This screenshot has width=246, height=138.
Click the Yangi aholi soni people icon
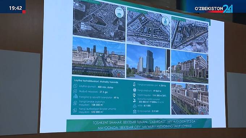(135, 90)
